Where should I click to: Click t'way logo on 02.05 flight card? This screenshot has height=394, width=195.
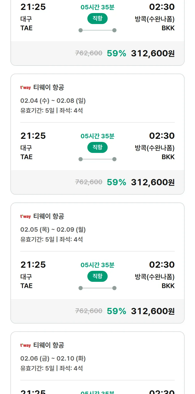pyautogui.click(x=25, y=217)
